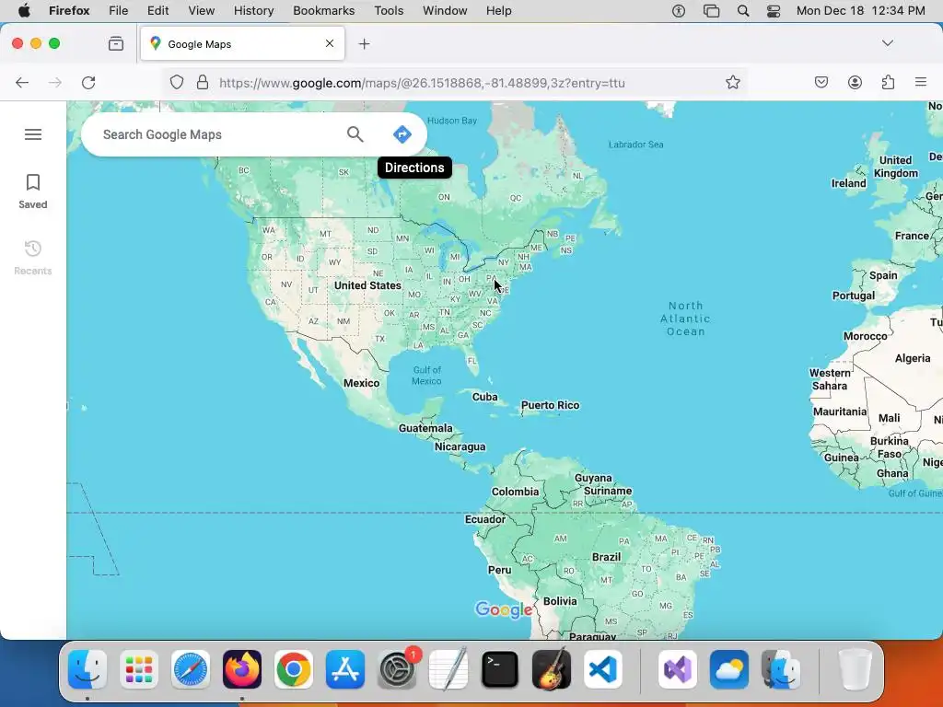Open the Recents history panel

[x=33, y=258]
